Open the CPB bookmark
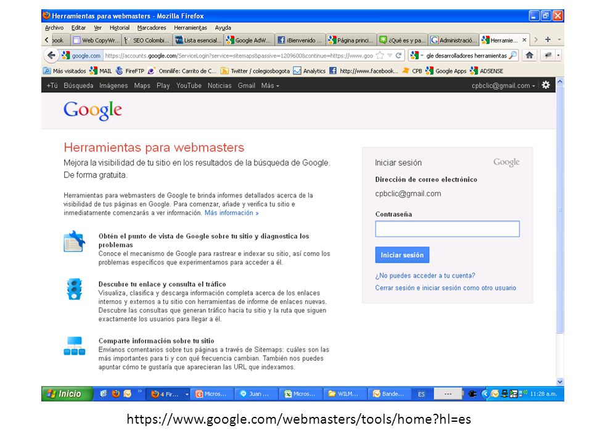592x444 pixels. coord(413,71)
